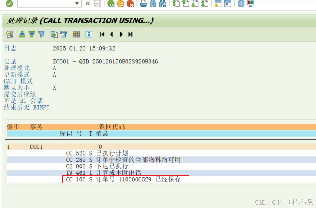
Task: Open the command field dropdown arrow
Action: [x=77, y=3]
